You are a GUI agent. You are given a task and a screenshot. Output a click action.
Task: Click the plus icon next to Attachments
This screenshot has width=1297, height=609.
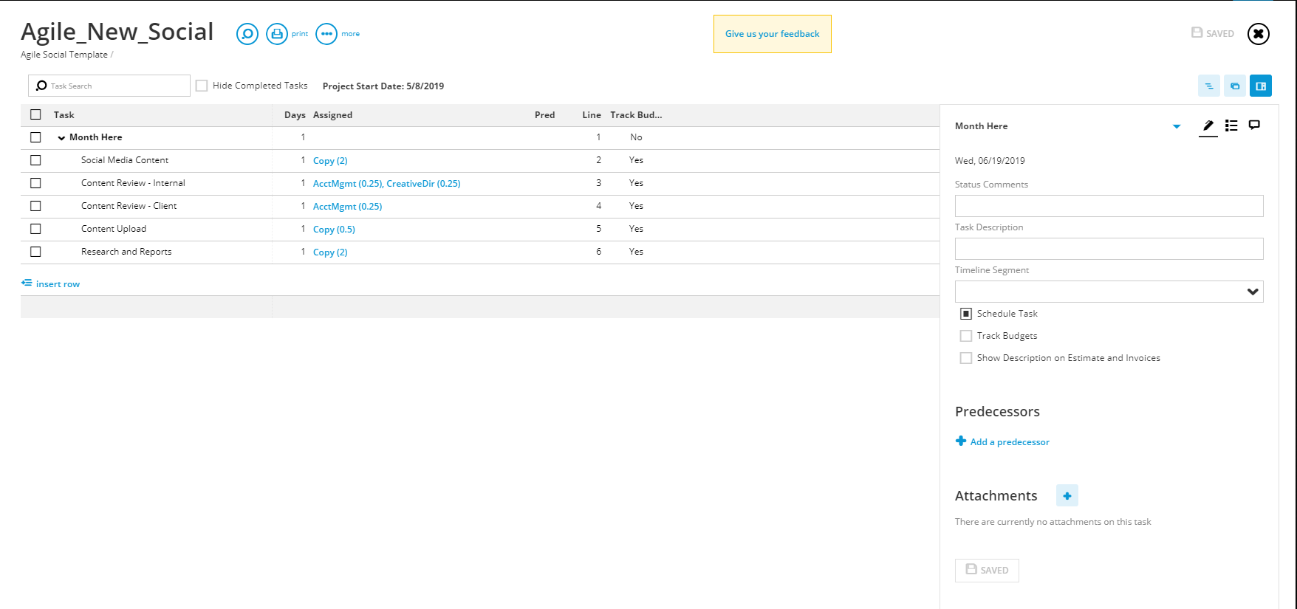coord(1067,495)
